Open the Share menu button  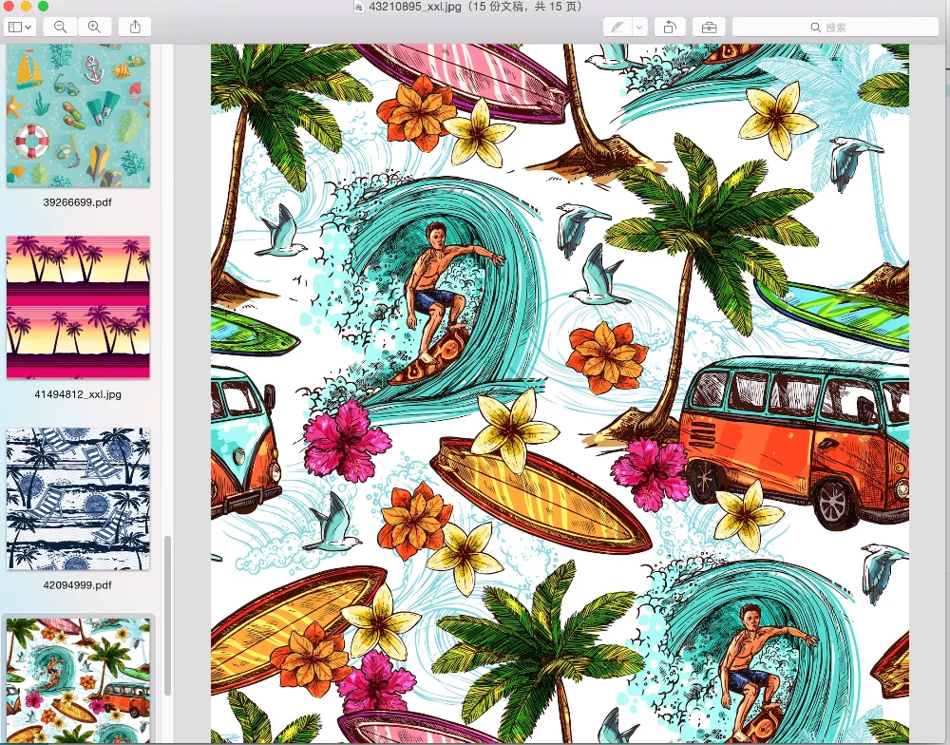click(135, 28)
